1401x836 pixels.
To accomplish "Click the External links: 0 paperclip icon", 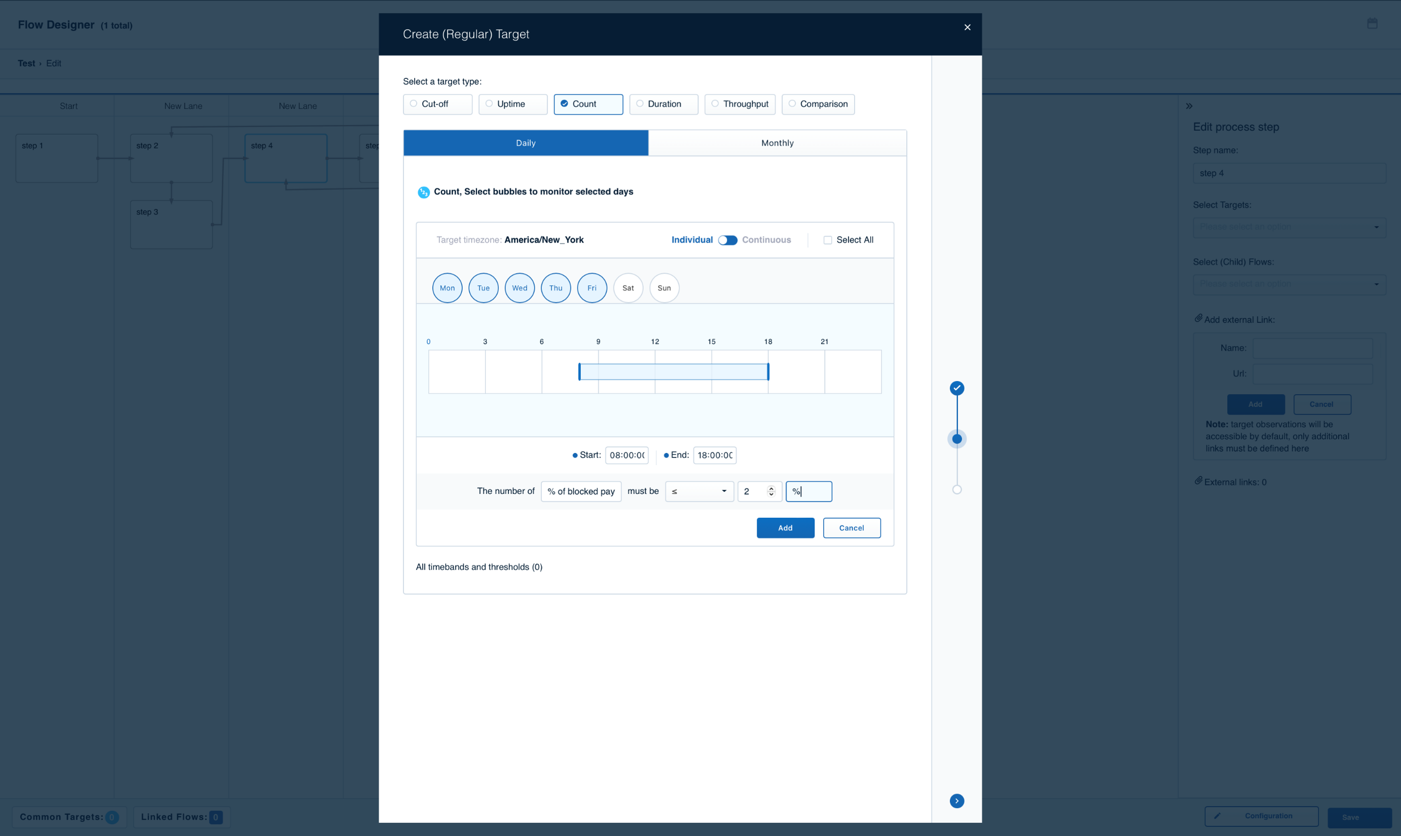I will (x=1198, y=480).
